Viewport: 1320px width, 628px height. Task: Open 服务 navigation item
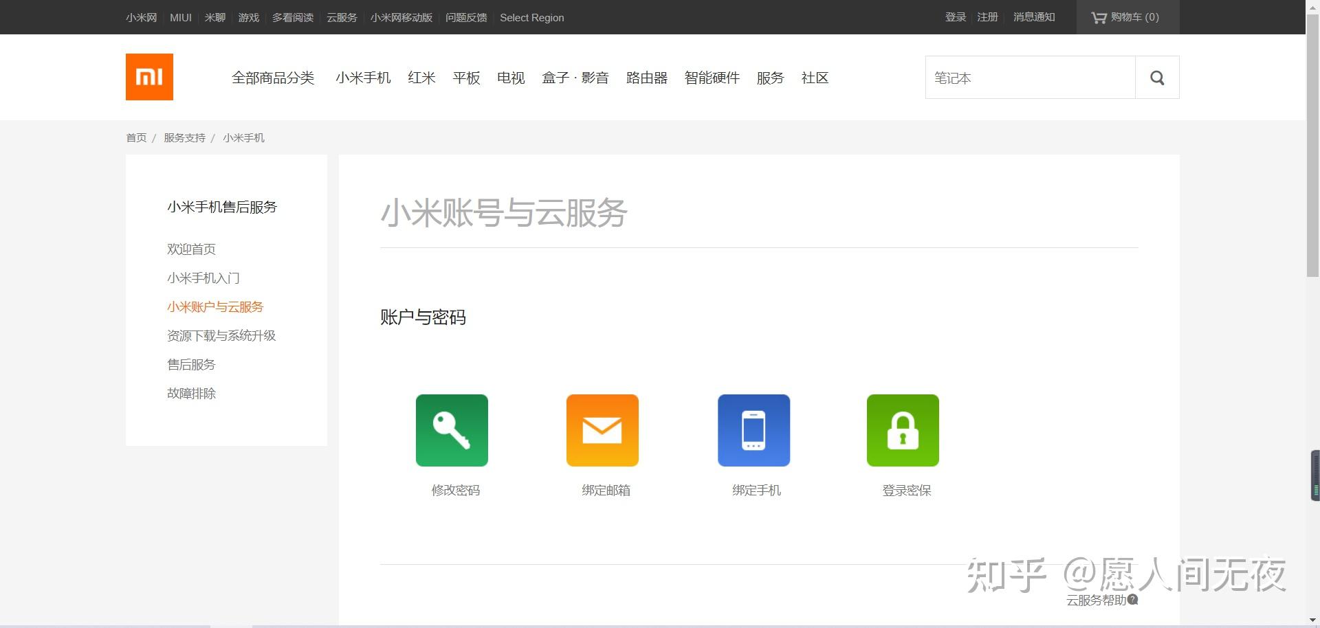[770, 78]
